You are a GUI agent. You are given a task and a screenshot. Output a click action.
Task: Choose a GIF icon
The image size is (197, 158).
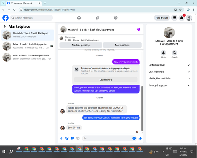click(78, 138)
